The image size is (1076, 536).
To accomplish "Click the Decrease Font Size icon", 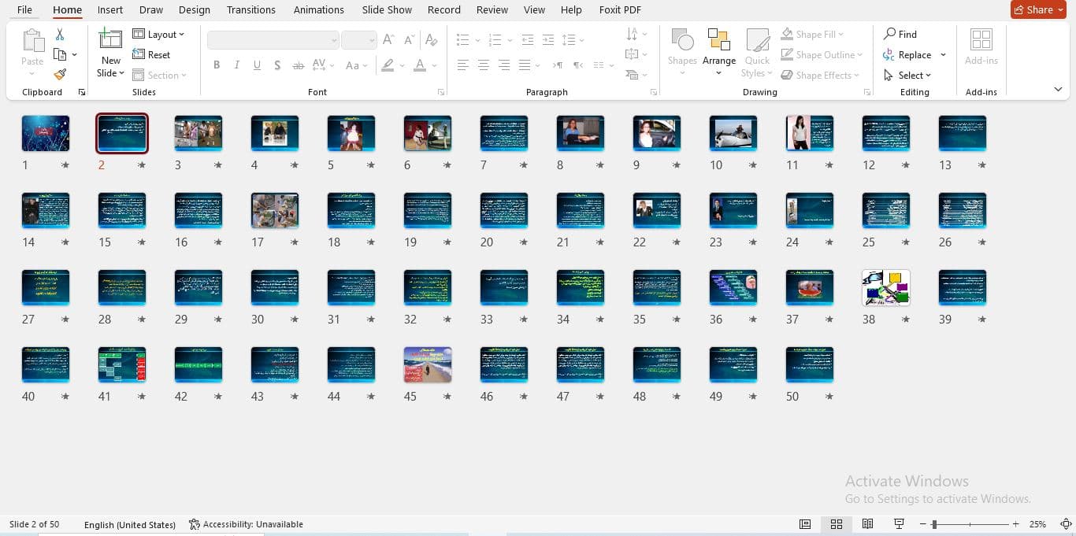I will (x=410, y=39).
